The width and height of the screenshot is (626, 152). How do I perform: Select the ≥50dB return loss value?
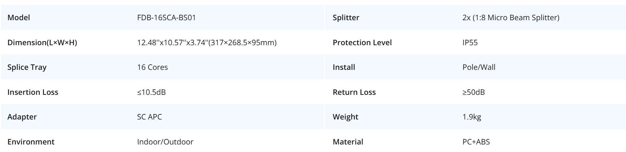(474, 92)
